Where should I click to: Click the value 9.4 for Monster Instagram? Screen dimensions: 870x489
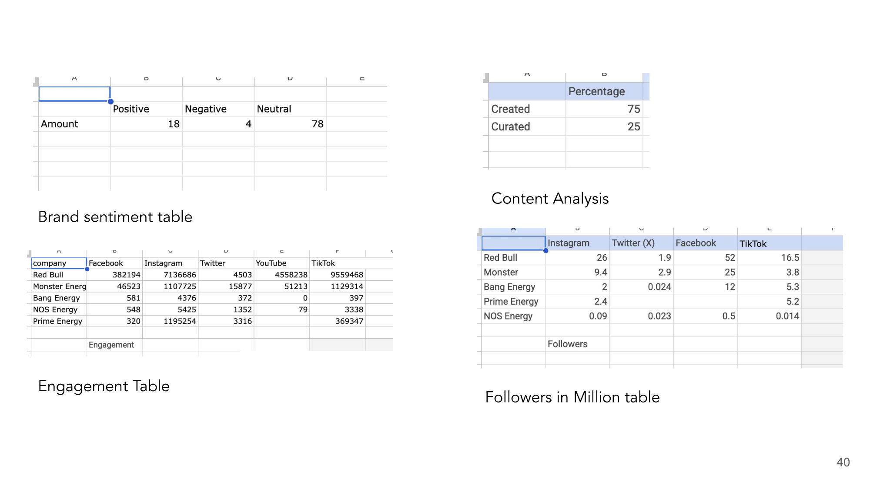(x=577, y=272)
